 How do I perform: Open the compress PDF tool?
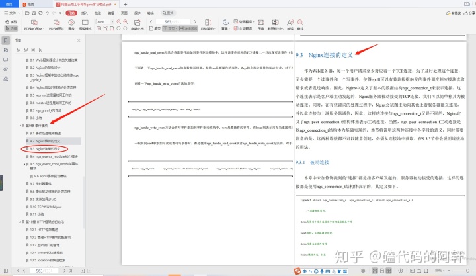pos(260,25)
